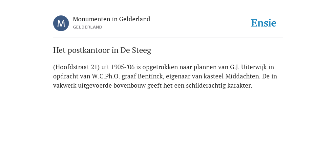The image size is (336, 168).
Task: Select the GELDERLAND category label
Action: [87, 27]
